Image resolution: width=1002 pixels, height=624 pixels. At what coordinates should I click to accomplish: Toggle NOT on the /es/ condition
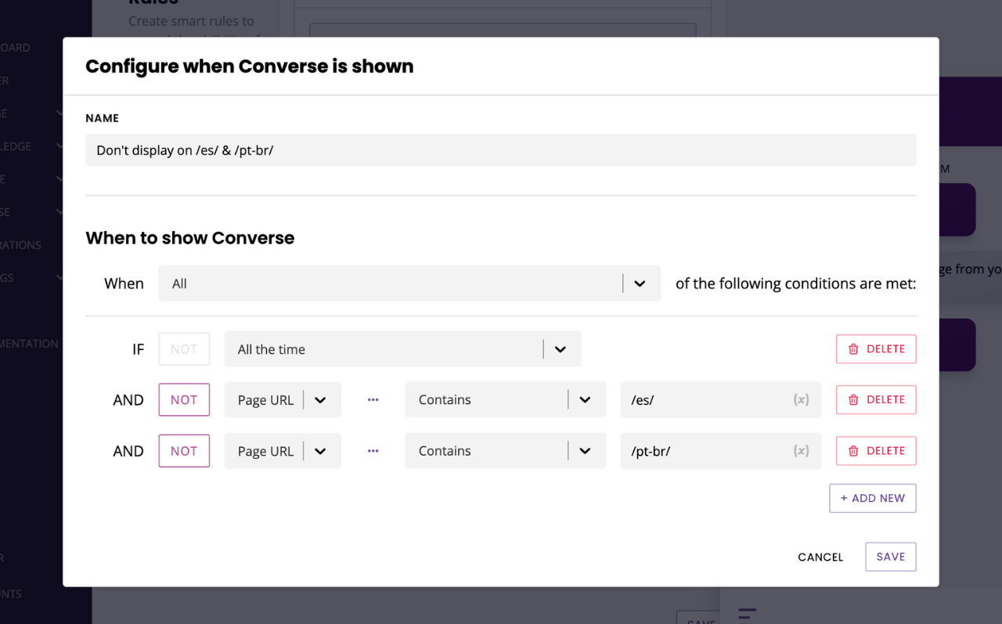184,400
